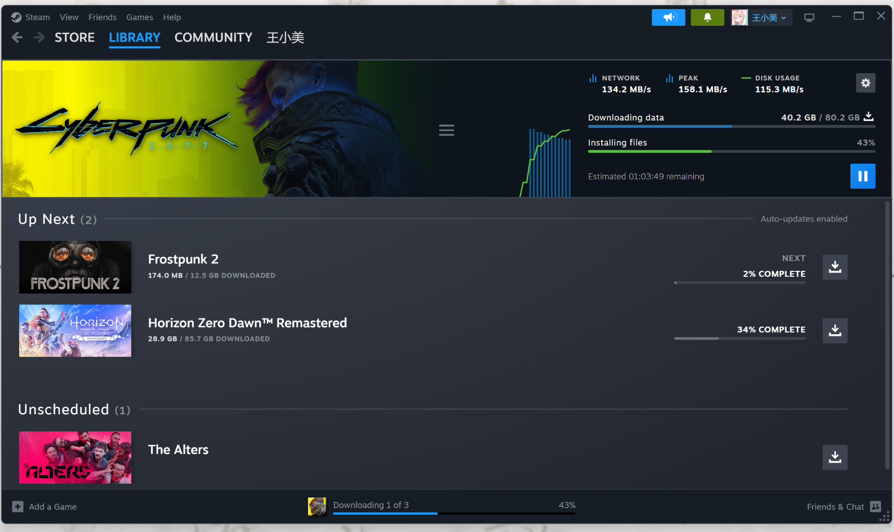Image resolution: width=894 pixels, height=532 pixels.
Task: Switch to the COMMUNITY tab
Action: [x=213, y=37]
